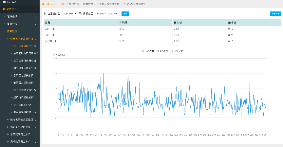Toggle the second blue legend series in chart

[x=162, y=51]
